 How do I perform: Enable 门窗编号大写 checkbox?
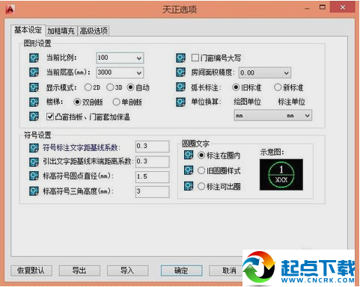click(x=195, y=58)
